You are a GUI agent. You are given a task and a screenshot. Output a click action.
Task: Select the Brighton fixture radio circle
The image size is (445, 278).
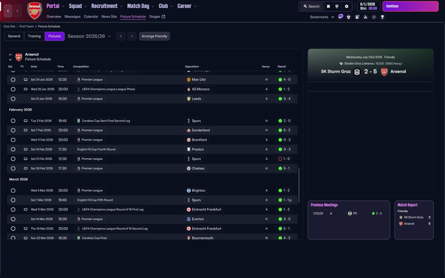pyautogui.click(x=13, y=190)
